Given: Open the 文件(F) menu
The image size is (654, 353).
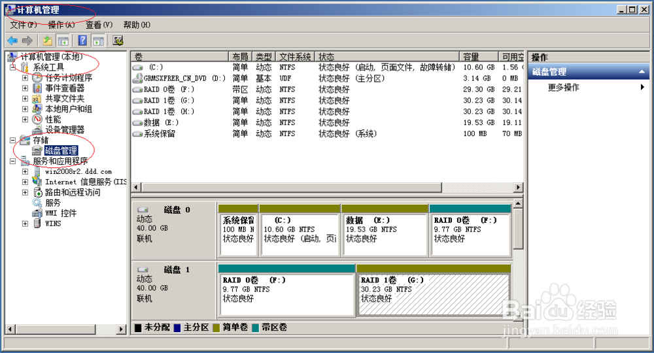Looking at the screenshot, I should point(24,25).
